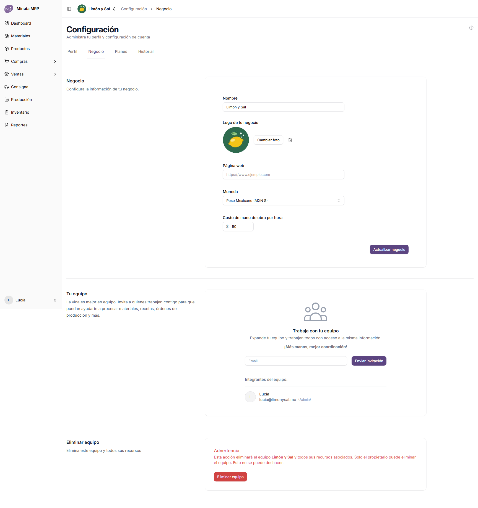
Task: Click the Limón y Sal lemon avatar in header
Action: click(x=82, y=9)
